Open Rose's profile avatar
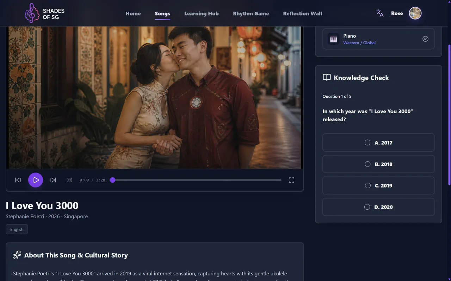Screen dimensions: 451x281 click(415, 13)
